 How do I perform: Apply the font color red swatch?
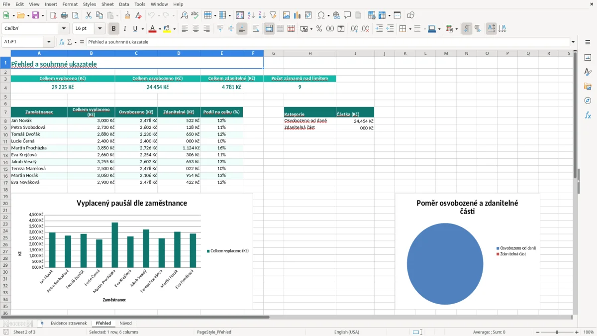pyautogui.click(x=153, y=29)
